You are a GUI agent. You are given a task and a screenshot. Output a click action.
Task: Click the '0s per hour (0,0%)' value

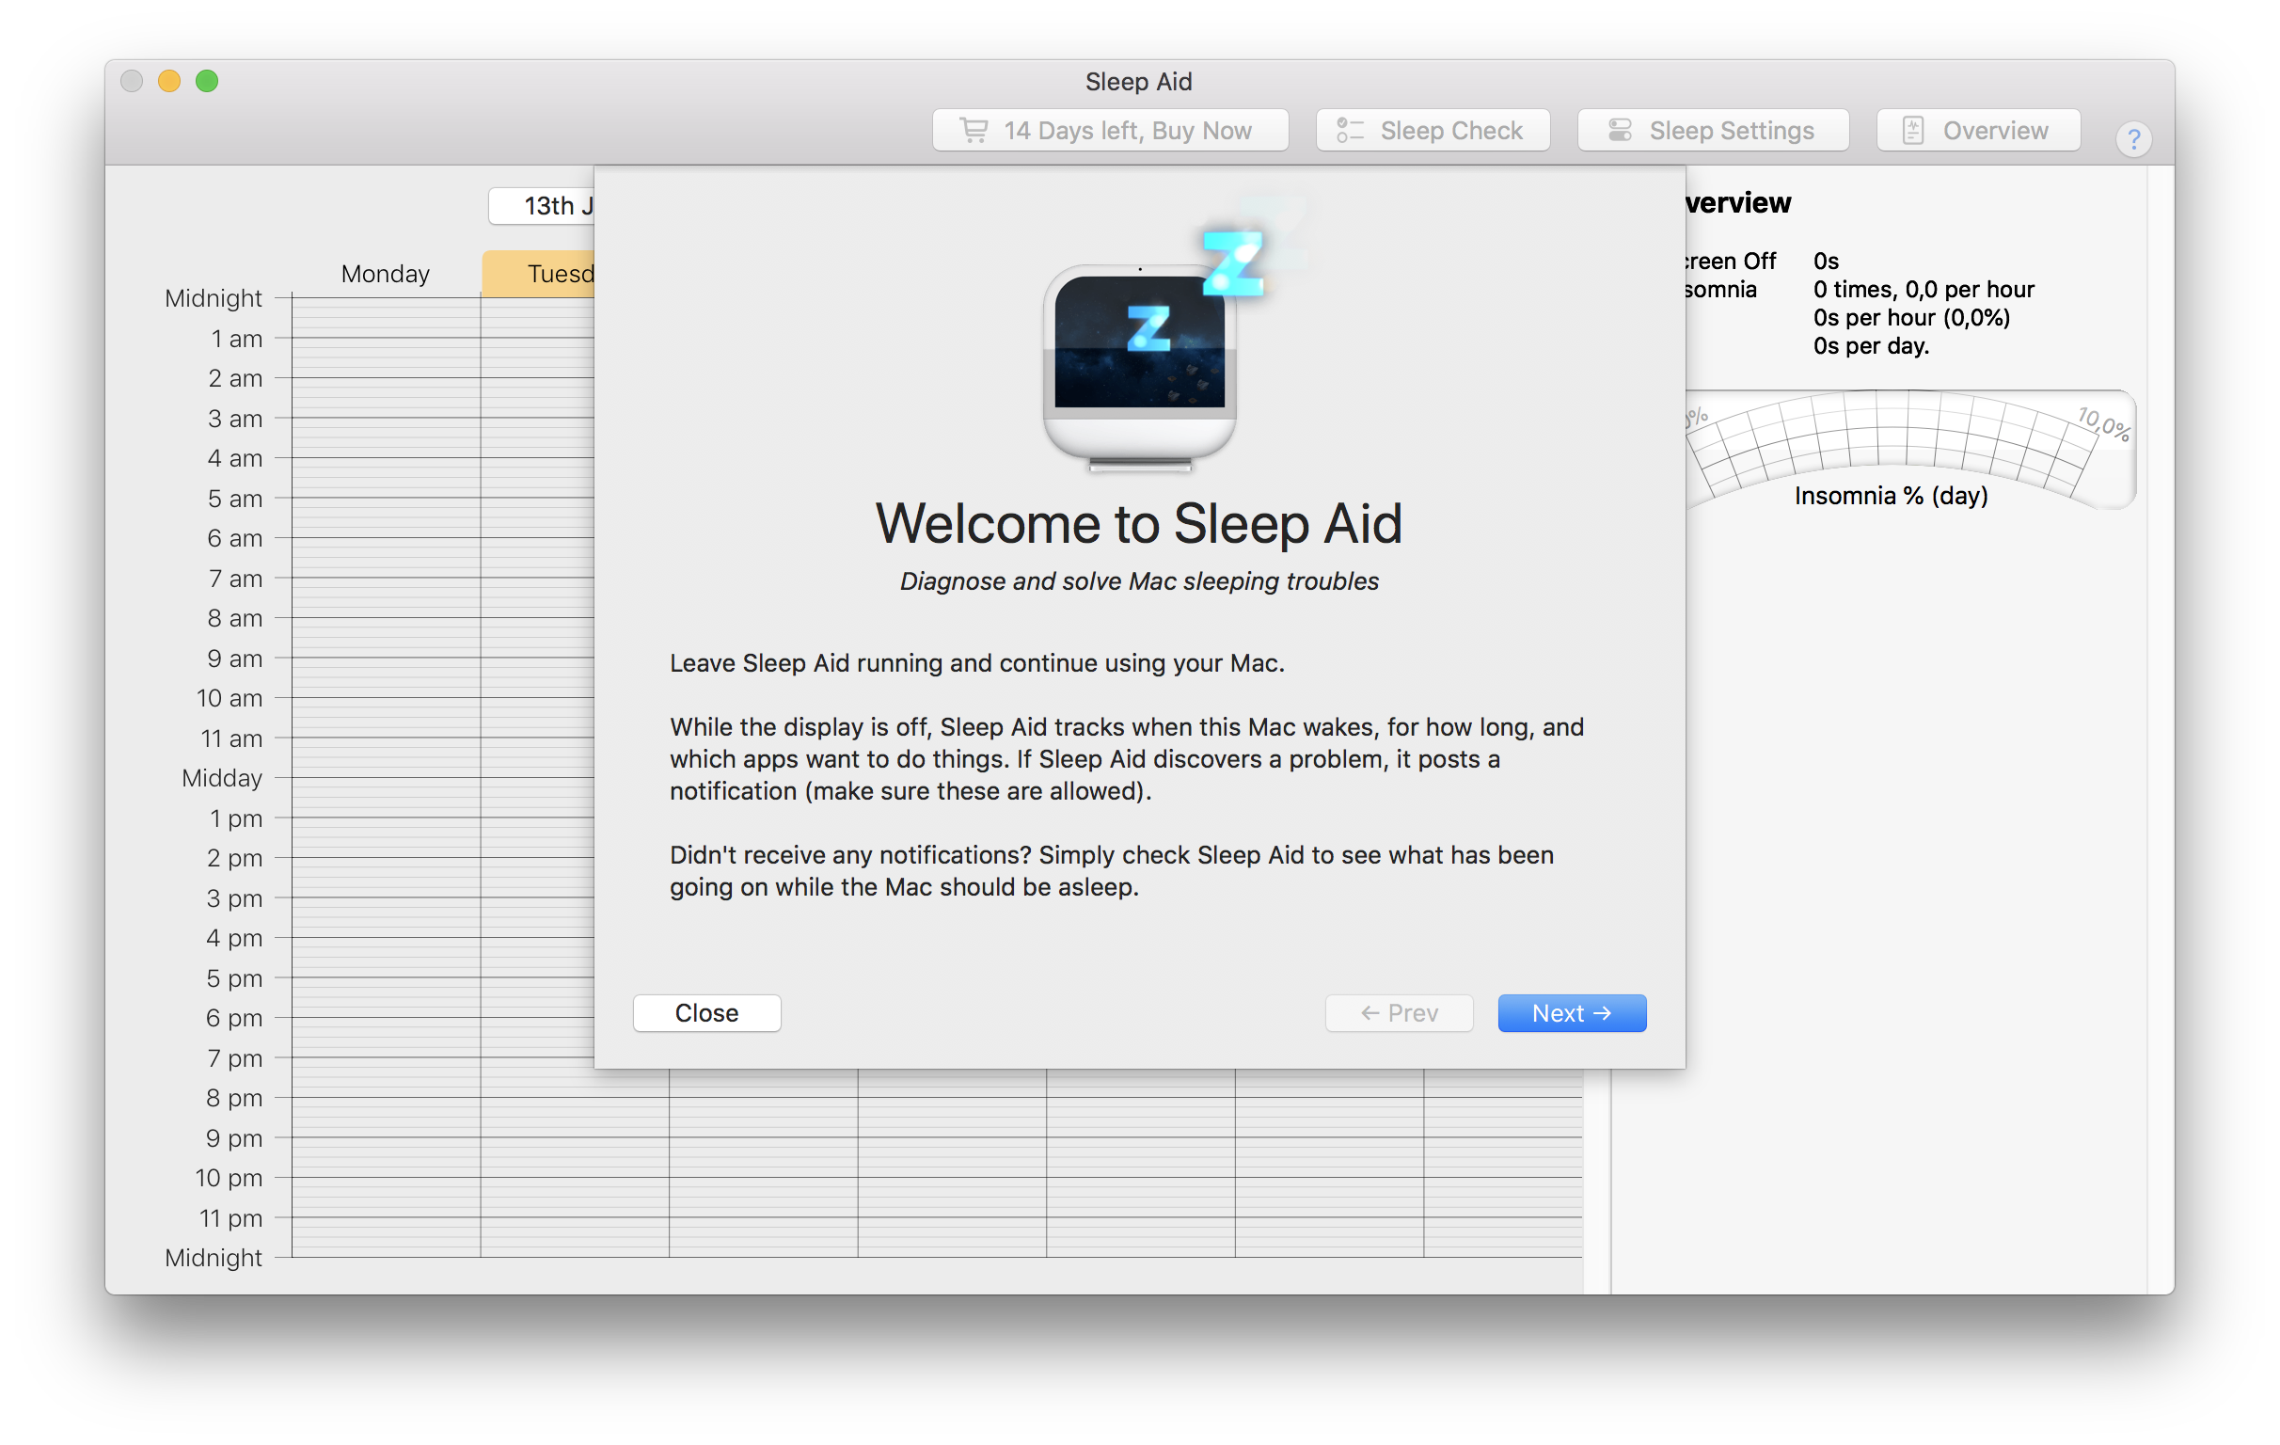(1910, 317)
